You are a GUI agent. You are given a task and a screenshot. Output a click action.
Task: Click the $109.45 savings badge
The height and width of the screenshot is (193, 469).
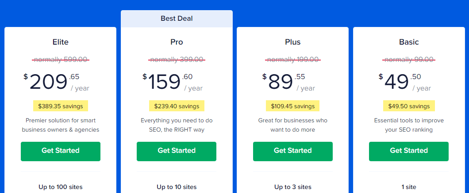292,106
